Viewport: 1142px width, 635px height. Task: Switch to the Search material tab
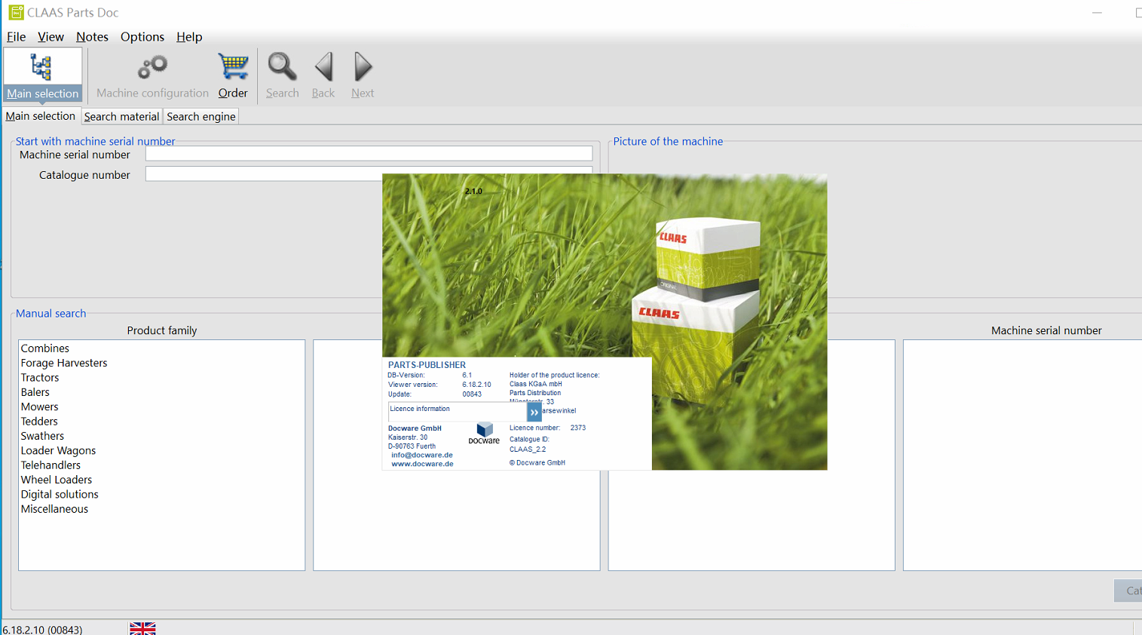[121, 116]
